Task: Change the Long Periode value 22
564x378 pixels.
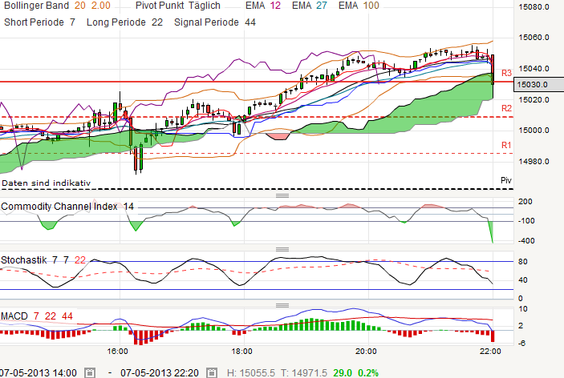Action: click(156, 22)
